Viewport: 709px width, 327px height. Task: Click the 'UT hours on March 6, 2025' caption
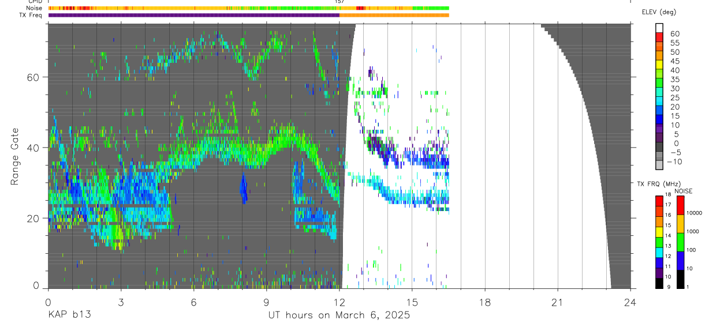[339, 315]
